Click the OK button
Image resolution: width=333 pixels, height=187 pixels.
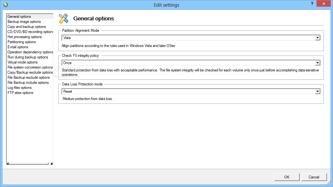(x=287, y=177)
